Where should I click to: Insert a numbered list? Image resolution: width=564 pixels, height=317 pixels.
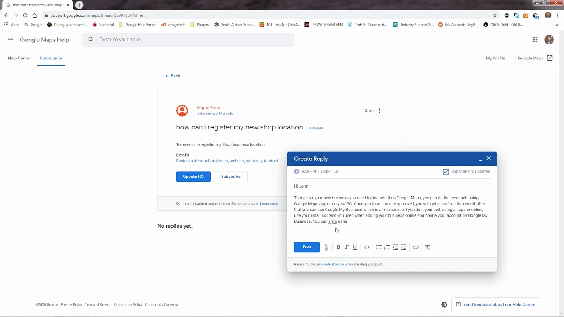point(387,247)
